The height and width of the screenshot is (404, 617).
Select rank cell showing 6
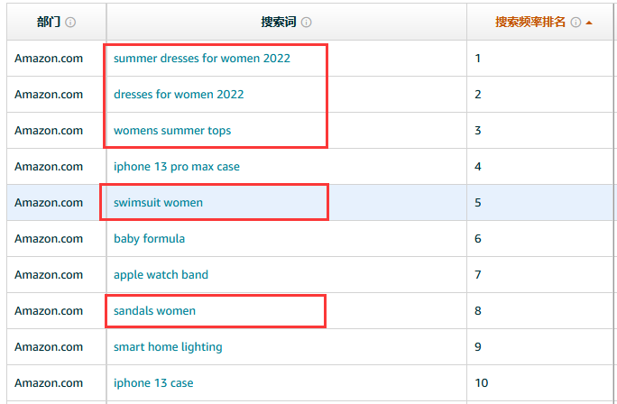539,239
